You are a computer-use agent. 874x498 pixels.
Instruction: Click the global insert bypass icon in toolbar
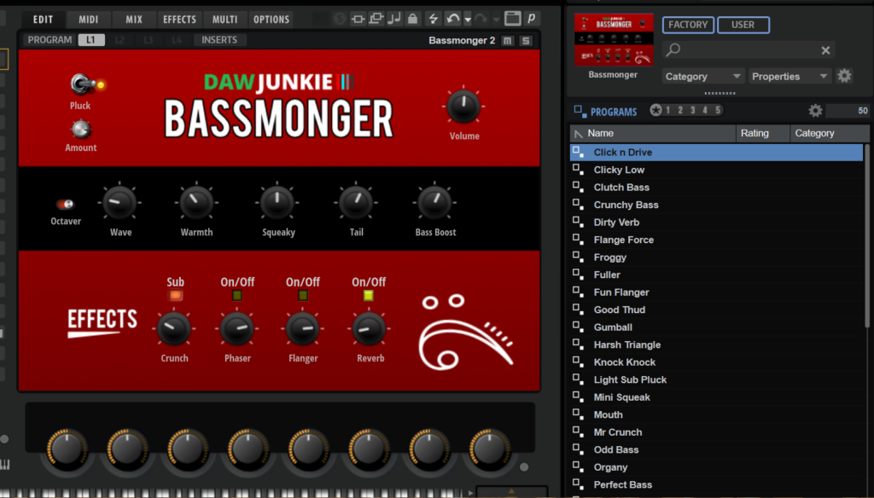pos(358,19)
